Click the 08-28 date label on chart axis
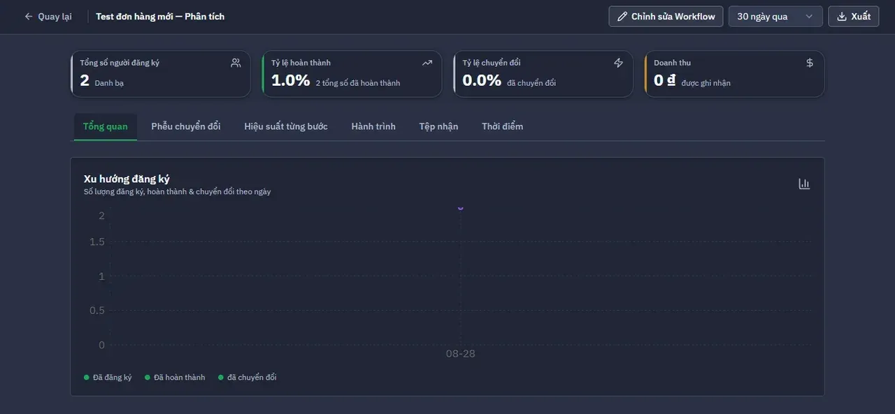This screenshot has width=895, height=414. [460, 353]
